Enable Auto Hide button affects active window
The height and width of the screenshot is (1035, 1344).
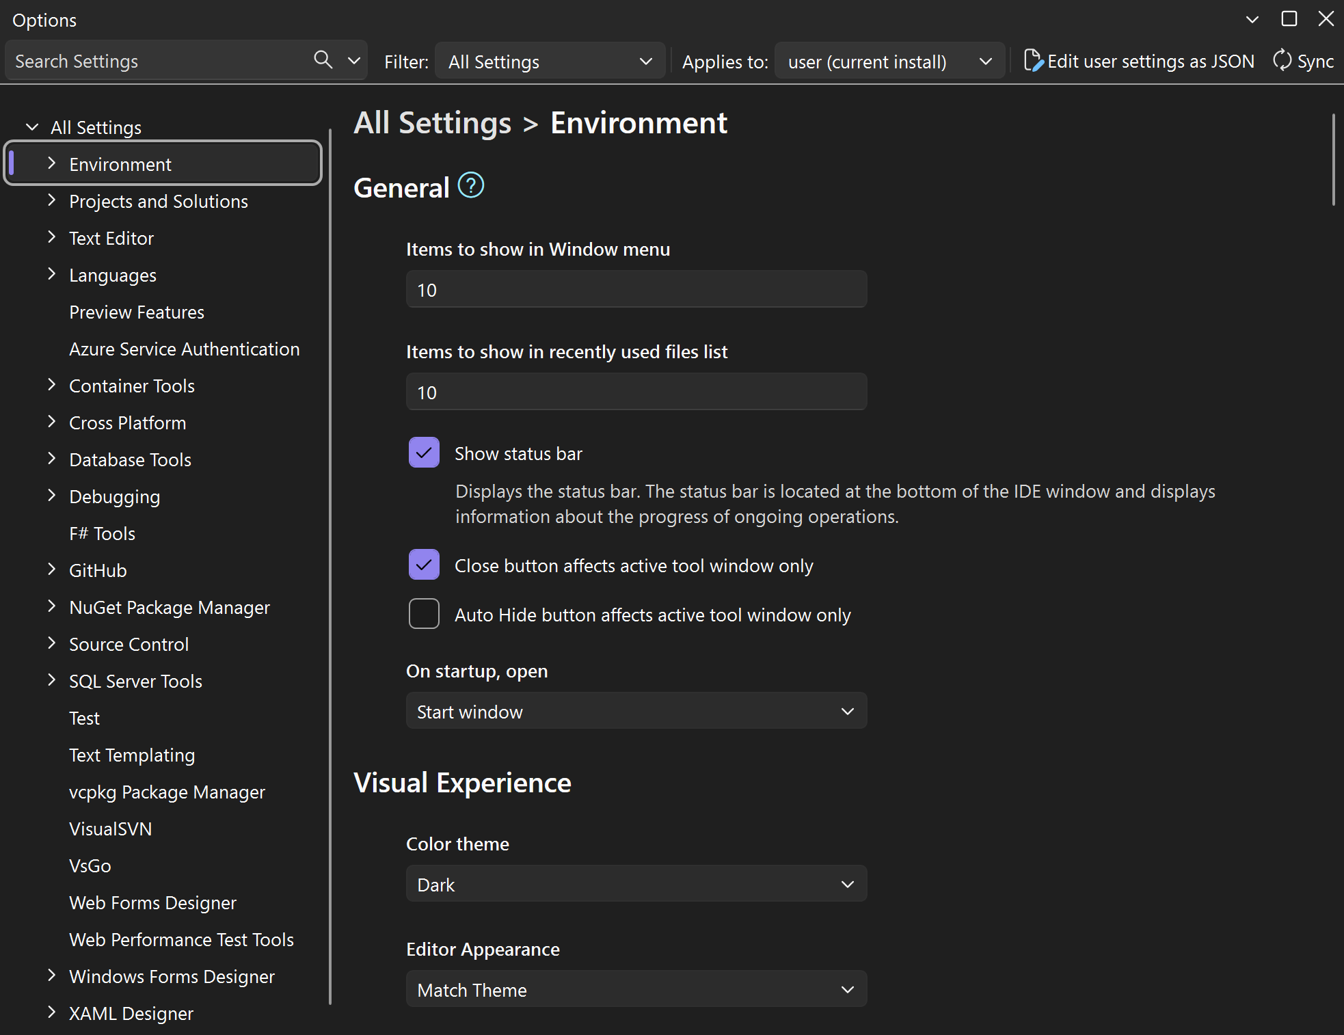[424, 614]
